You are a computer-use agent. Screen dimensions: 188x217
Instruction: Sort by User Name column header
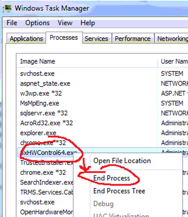(173, 61)
